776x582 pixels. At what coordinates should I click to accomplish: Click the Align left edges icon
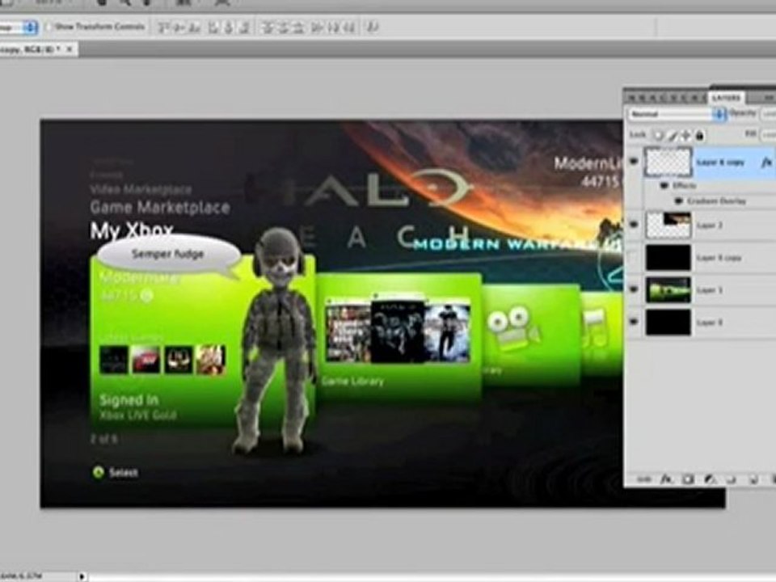pos(213,27)
